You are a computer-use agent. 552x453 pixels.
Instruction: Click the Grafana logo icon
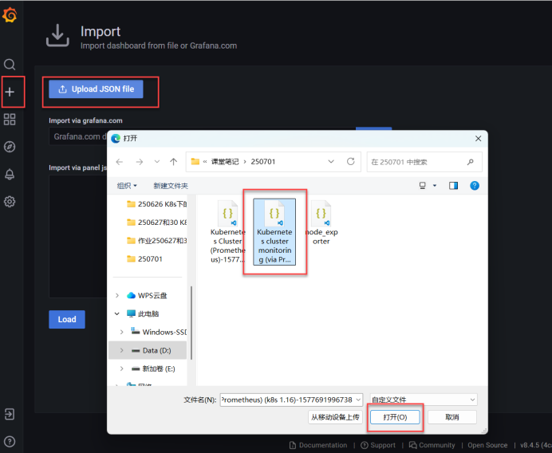10,16
